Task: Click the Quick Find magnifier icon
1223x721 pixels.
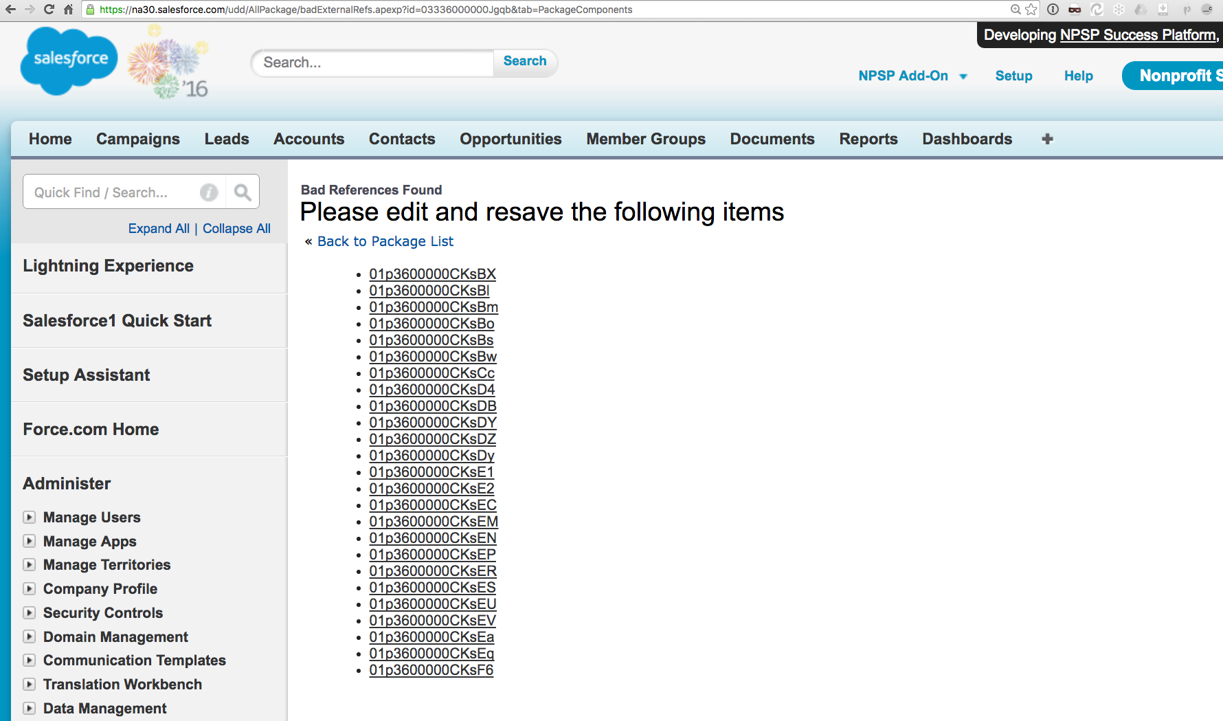Action: pyautogui.click(x=242, y=192)
